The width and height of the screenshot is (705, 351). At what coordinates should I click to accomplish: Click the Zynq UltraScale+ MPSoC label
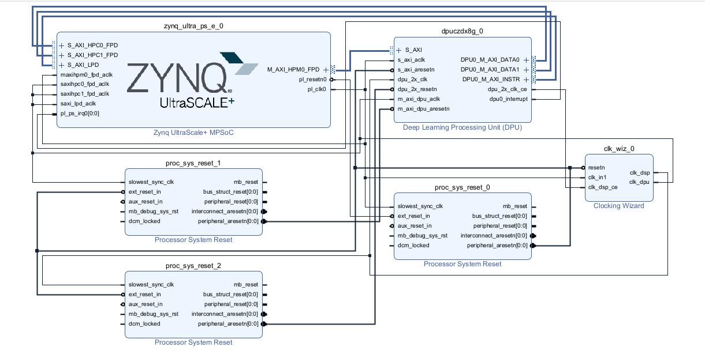coord(193,133)
